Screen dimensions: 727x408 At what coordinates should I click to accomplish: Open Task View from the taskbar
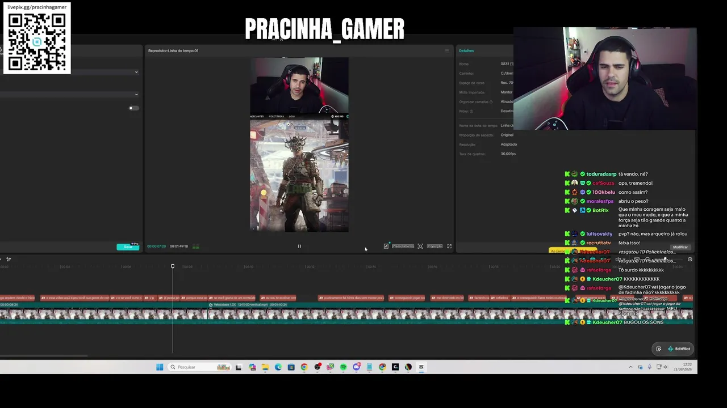(x=239, y=367)
